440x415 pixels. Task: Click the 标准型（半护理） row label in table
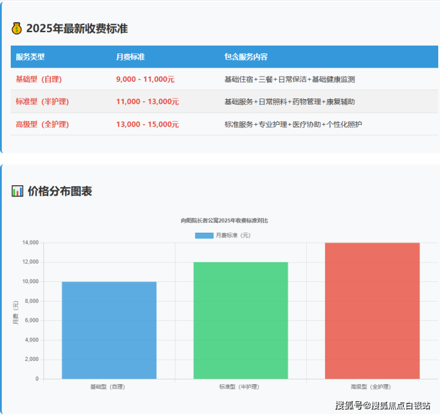(x=42, y=102)
